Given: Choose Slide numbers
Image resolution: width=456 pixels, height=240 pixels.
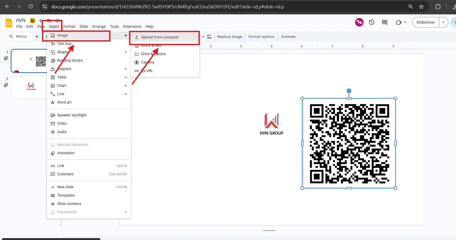Looking at the screenshot, I should coord(89,204).
